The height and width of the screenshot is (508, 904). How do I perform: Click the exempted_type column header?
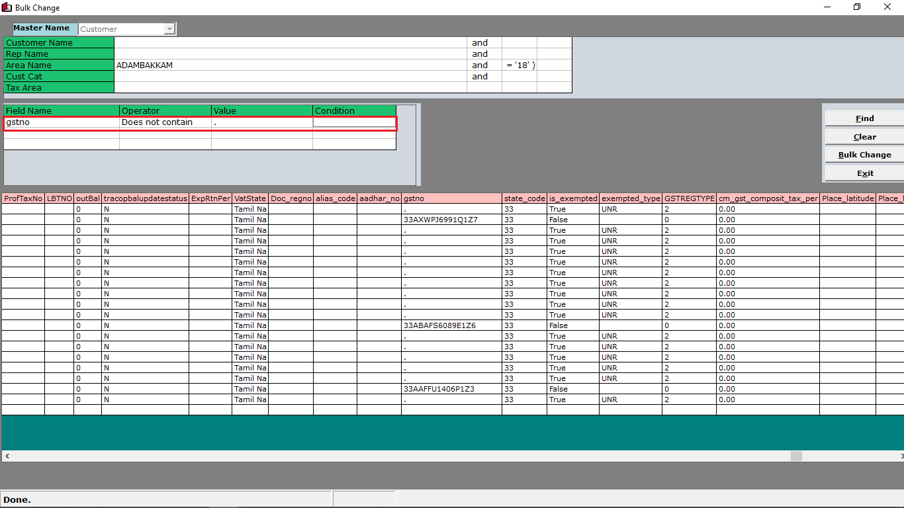(x=631, y=198)
